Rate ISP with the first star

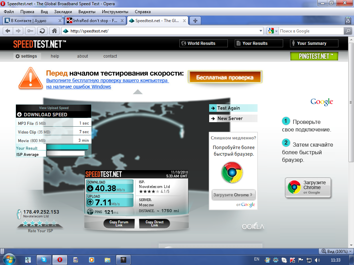coord(25,223)
